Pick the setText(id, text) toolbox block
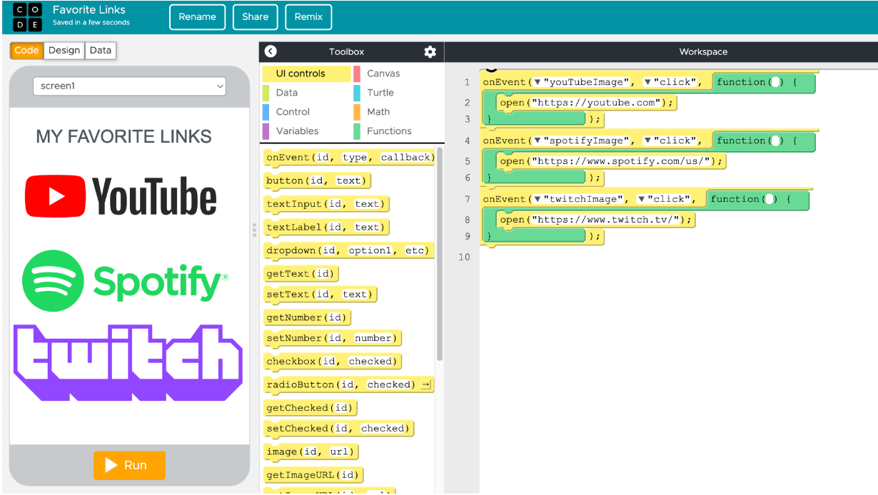878x495 pixels. pyautogui.click(x=320, y=295)
